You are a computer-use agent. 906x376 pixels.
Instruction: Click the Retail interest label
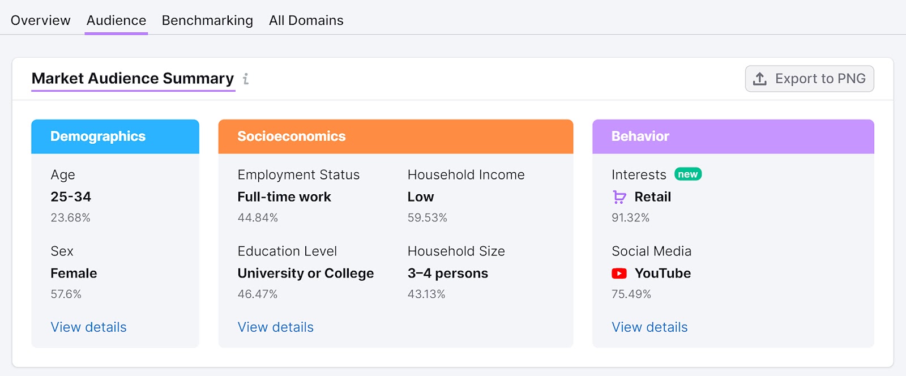point(652,197)
